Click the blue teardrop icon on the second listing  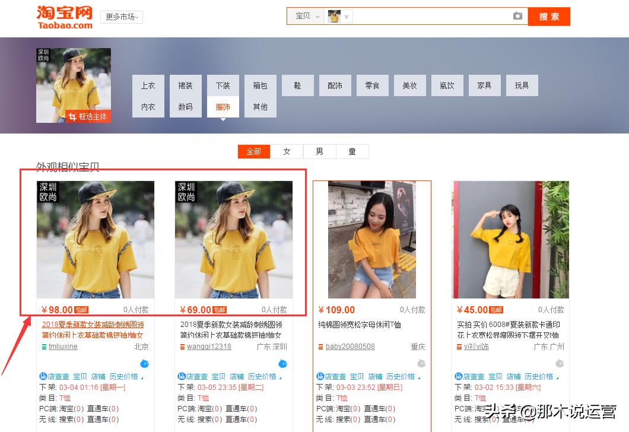tap(283, 363)
